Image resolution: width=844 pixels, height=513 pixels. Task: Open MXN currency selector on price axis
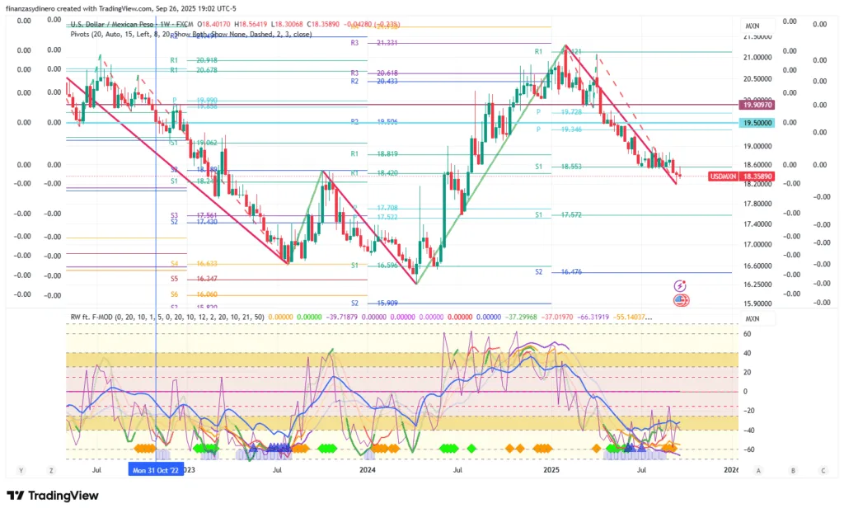[752, 24]
